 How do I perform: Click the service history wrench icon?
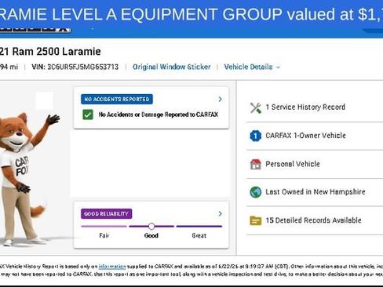coord(256,107)
